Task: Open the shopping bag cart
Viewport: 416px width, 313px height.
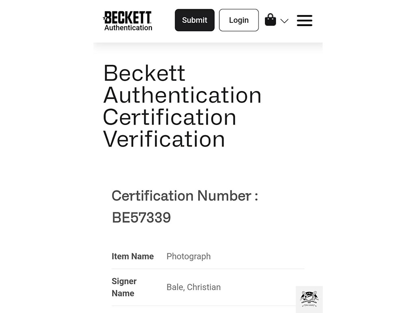Action: tap(270, 20)
